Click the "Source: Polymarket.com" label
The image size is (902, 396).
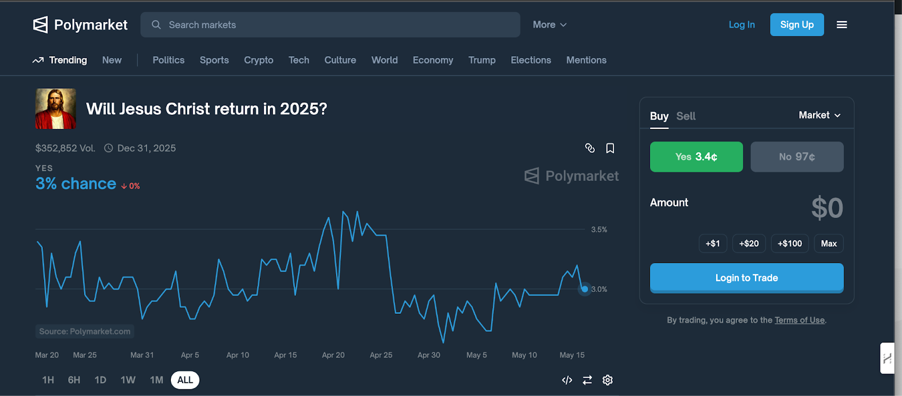pyautogui.click(x=85, y=331)
